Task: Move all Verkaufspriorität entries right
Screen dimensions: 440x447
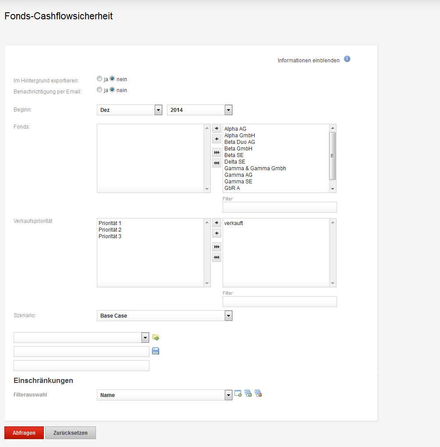Action: [217, 247]
